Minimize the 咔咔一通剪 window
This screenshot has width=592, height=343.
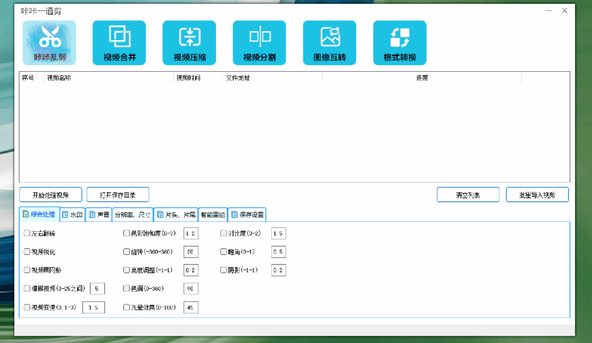pos(549,11)
